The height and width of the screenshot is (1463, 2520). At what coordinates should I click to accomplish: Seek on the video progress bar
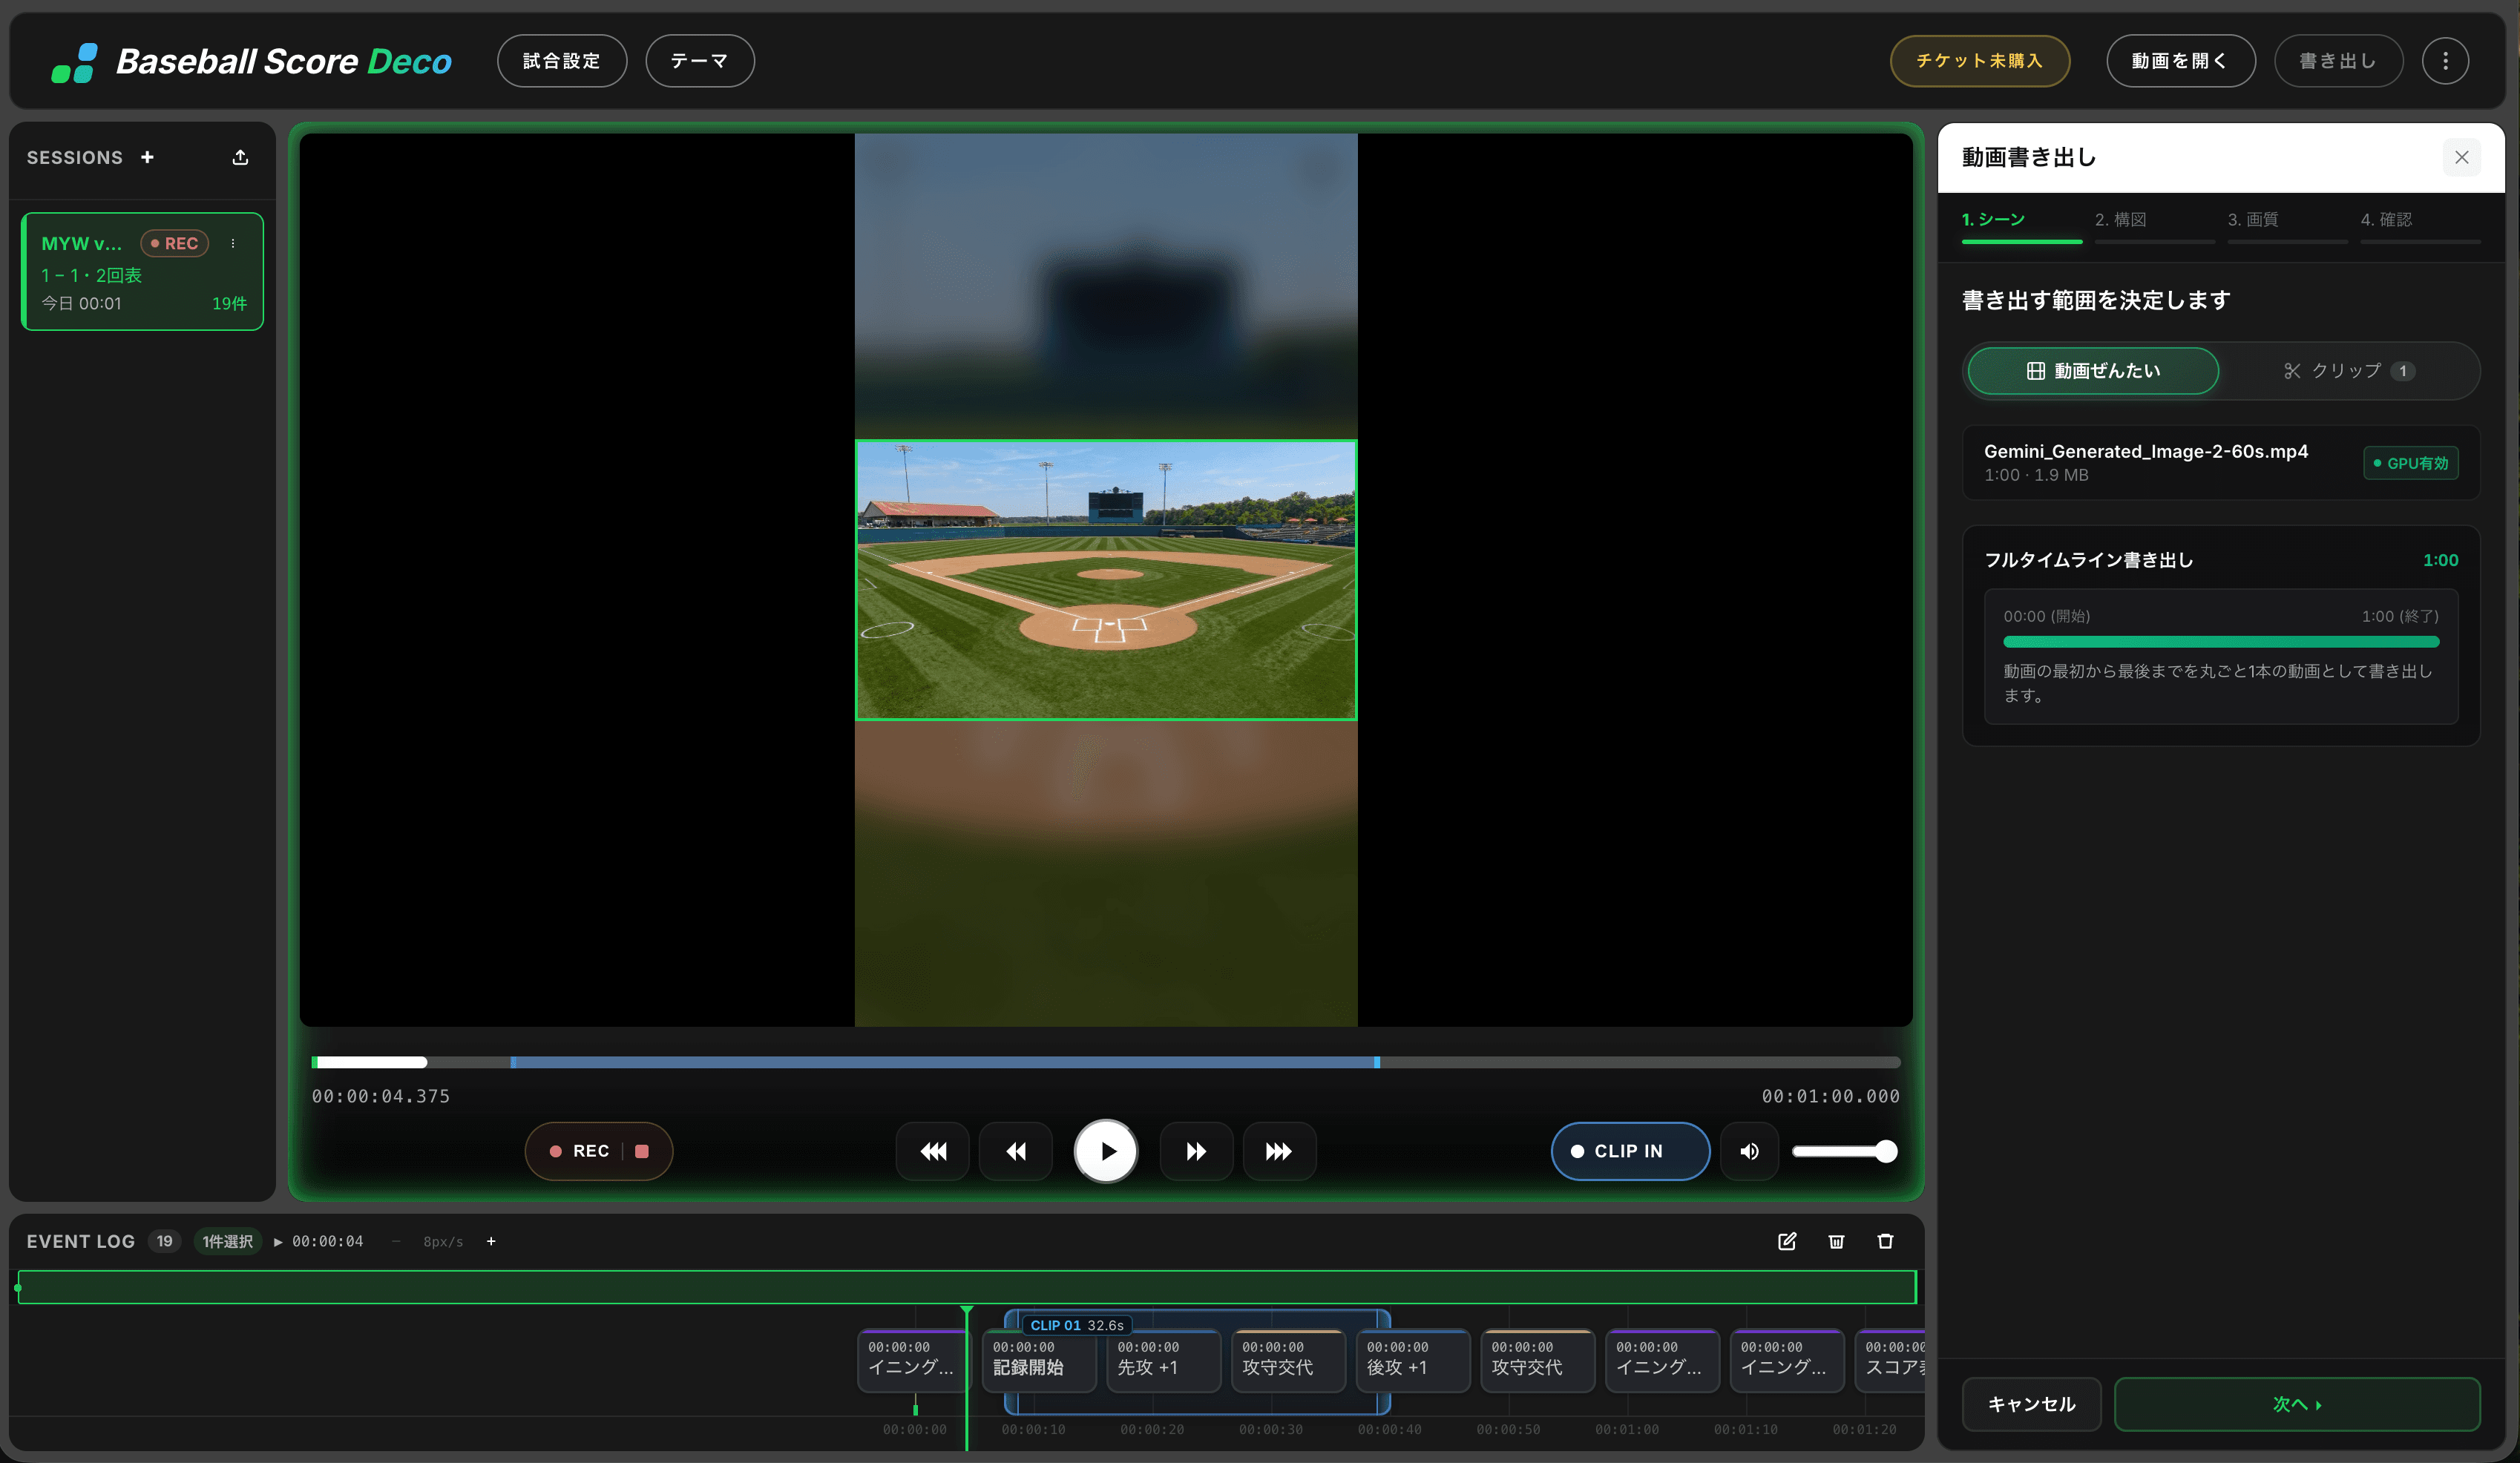tap(1105, 1062)
